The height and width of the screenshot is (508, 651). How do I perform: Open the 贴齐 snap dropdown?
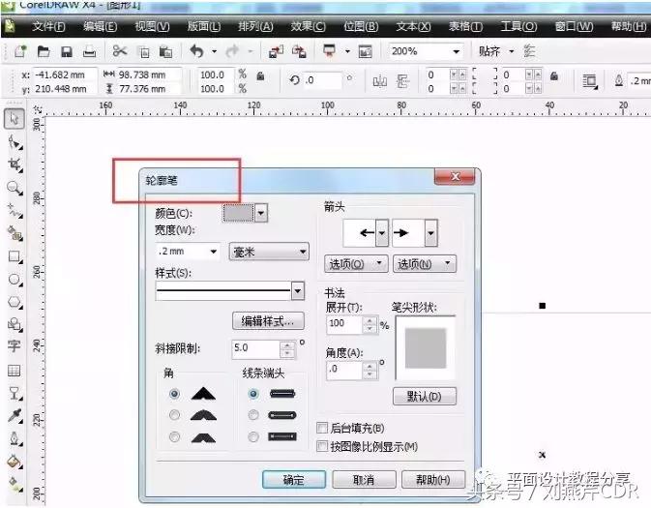(x=512, y=51)
